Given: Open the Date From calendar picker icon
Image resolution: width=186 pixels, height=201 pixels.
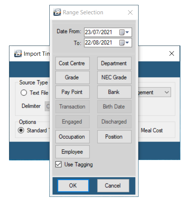Looking at the screenshot, I should tap(122, 32).
